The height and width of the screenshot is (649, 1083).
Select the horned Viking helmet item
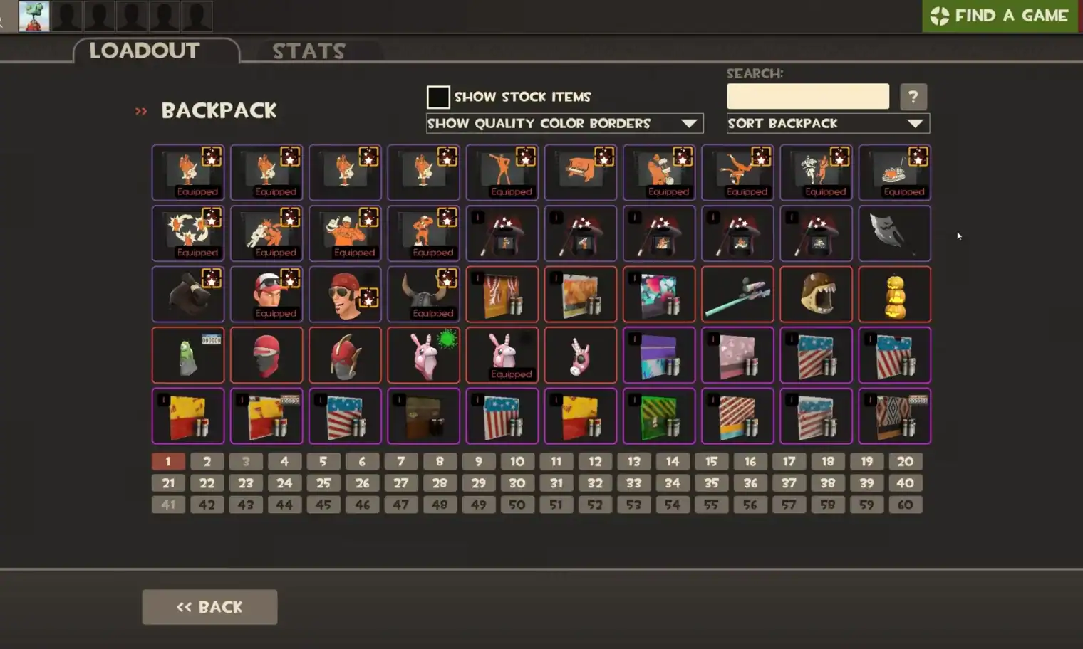coord(423,294)
